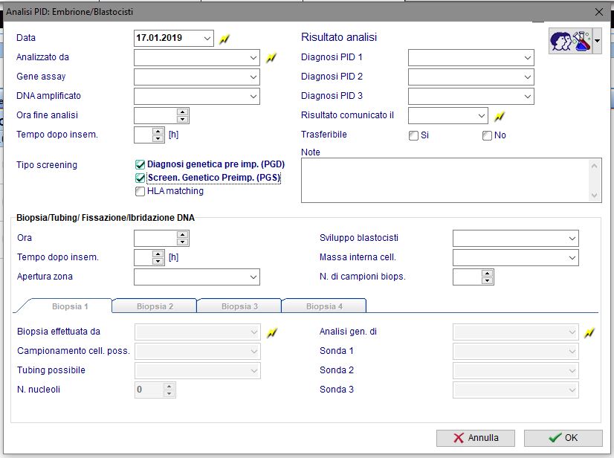Confirm with the OK button
The image size is (614, 458).
[563, 438]
